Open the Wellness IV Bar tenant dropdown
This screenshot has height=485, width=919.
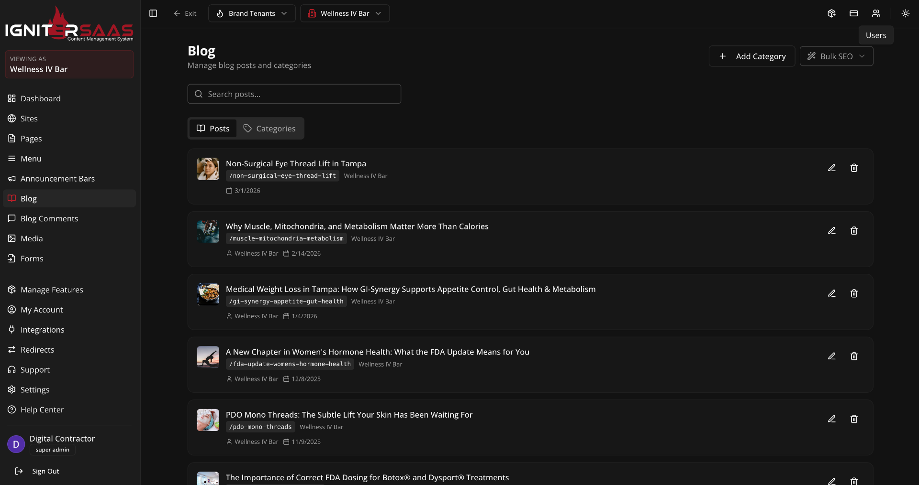click(x=345, y=13)
